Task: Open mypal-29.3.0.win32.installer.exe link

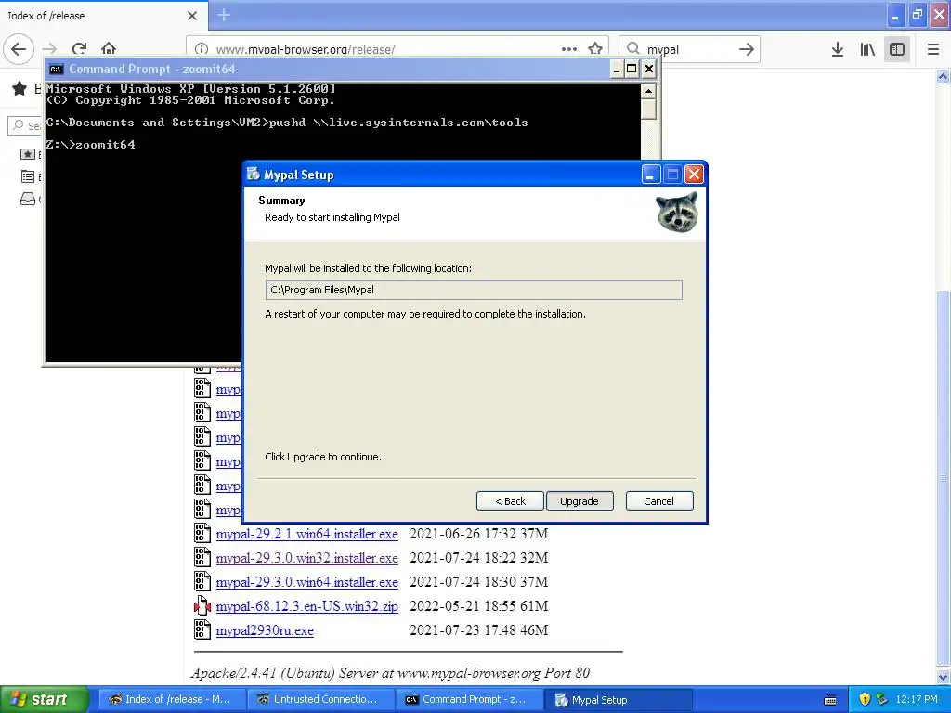Action: point(306,558)
